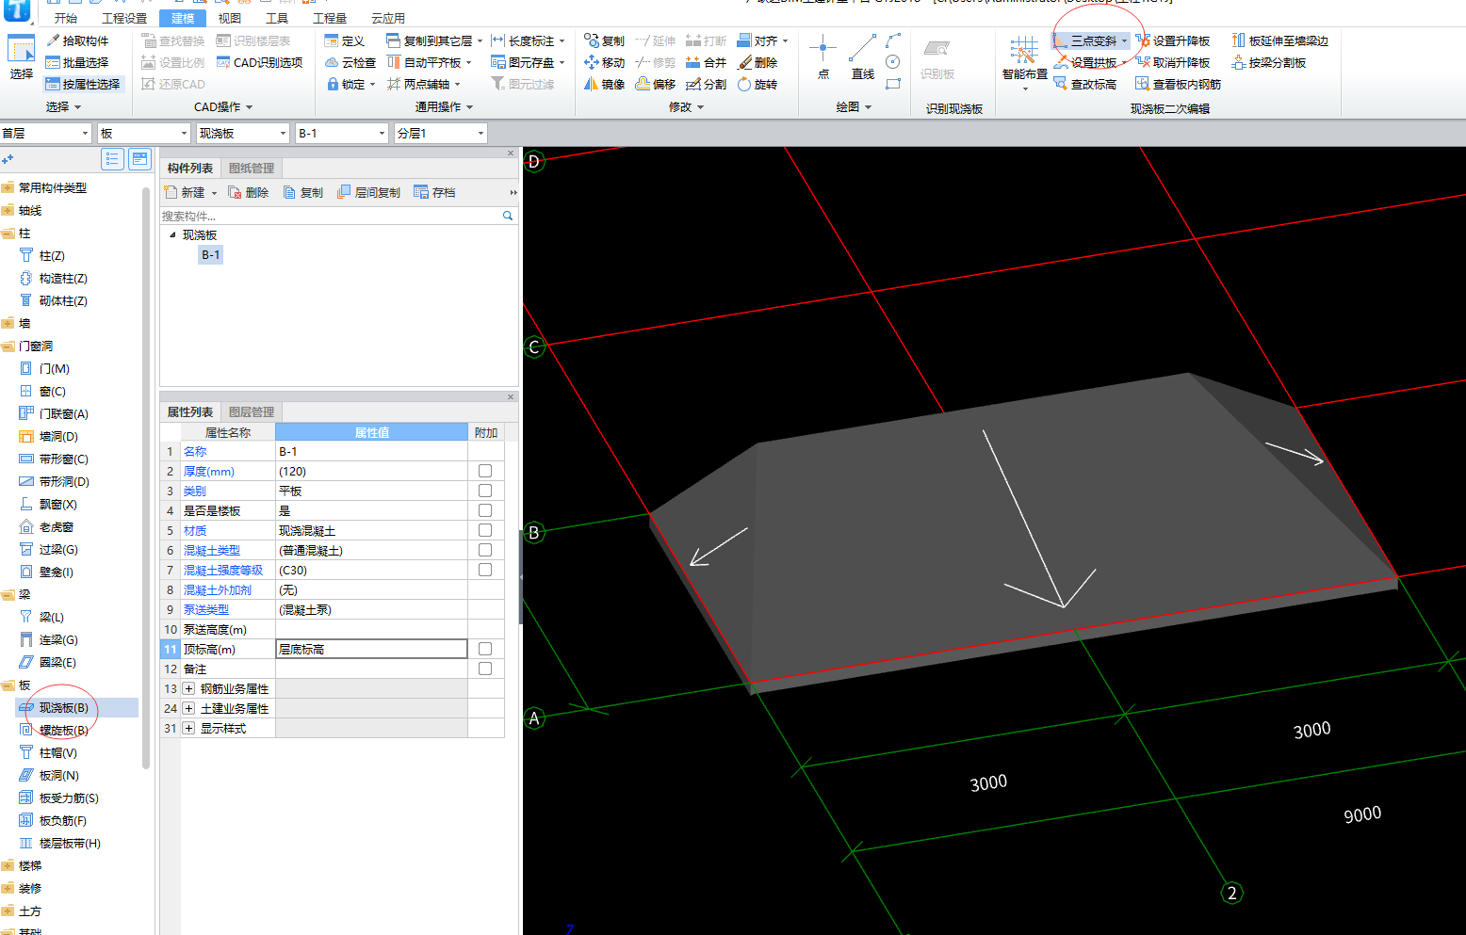Open the 视图 ribbon tab
Viewport: 1466px width, 935px height.
(x=230, y=18)
